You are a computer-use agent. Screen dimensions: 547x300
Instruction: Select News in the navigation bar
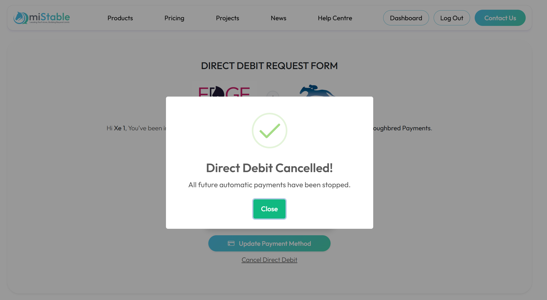coord(278,18)
